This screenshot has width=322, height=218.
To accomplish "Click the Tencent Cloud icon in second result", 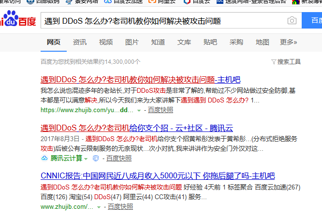I will (44, 158).
